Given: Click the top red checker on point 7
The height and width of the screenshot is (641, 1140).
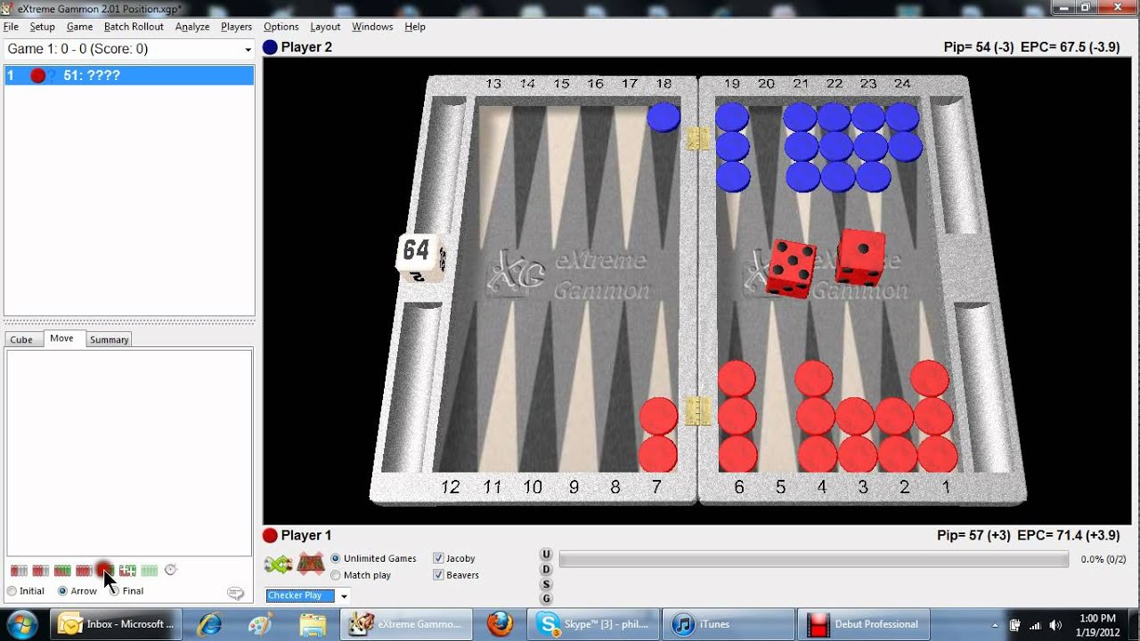Looking at the screenshot, I should coord(659,416).
